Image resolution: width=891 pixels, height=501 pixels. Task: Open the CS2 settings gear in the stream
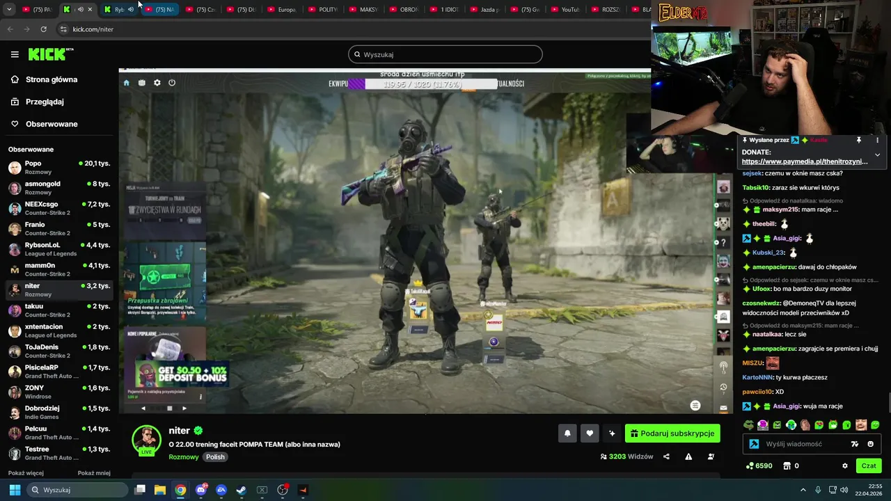(x=157, y=83)
